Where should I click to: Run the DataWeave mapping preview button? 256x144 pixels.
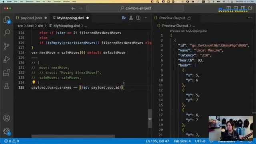point(124,18)
